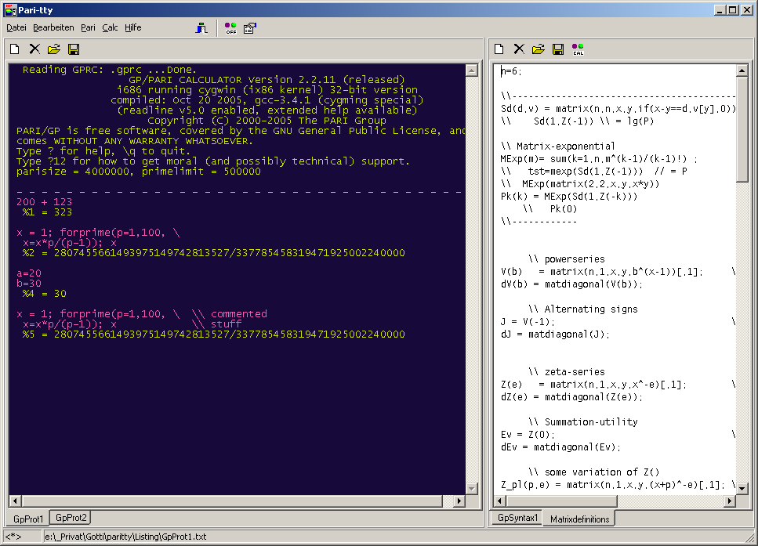Click the New file icon in left panel
Image resolution: width=758 pixels, height=546 pixels.
15,49
